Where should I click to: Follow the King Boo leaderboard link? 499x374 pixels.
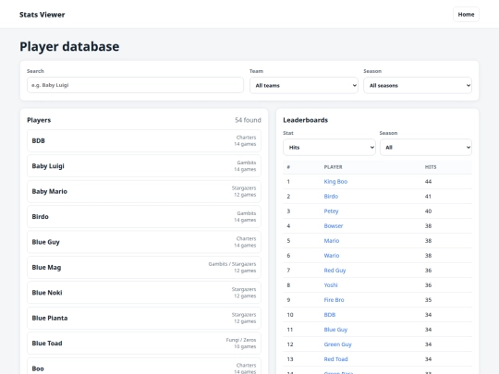coord(335,182)
